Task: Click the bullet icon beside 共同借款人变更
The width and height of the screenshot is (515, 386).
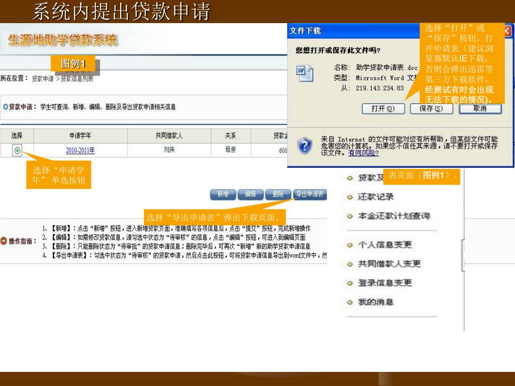Action: [350, 264]
